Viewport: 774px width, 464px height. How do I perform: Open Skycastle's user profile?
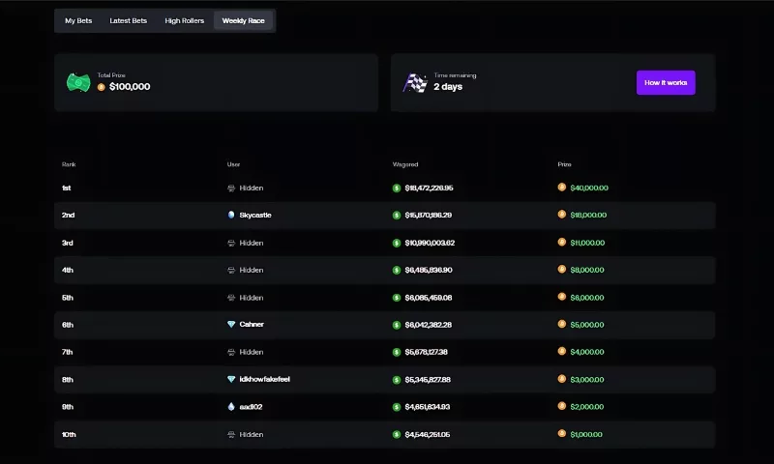click(x=255, y=216)
